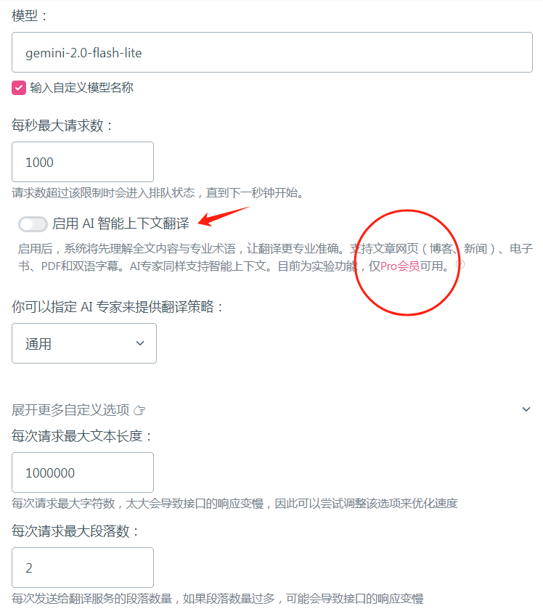Viewport: 543px width, 614px height.
Task: Open the Pro会员 link
Action: 400,266
